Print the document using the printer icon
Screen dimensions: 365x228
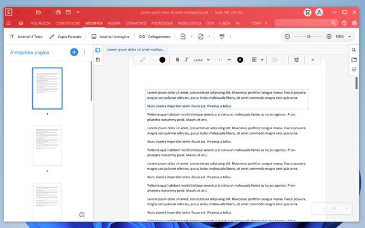[58, 12]
